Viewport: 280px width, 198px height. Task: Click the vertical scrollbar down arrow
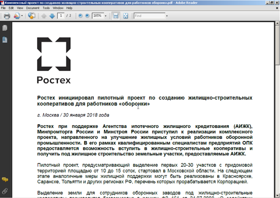click(277, 195)
